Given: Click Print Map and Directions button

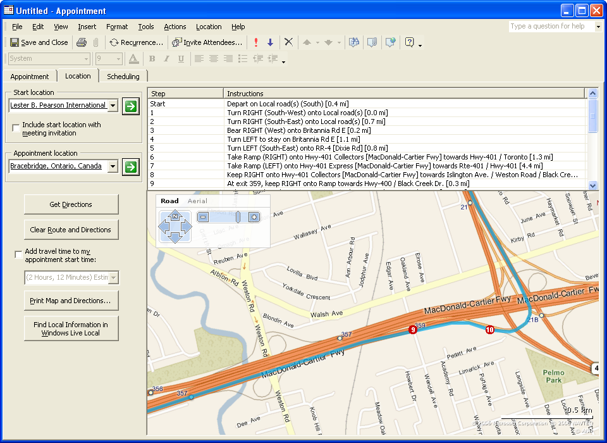Looking at the screenshot, I should tap(71, 301).
